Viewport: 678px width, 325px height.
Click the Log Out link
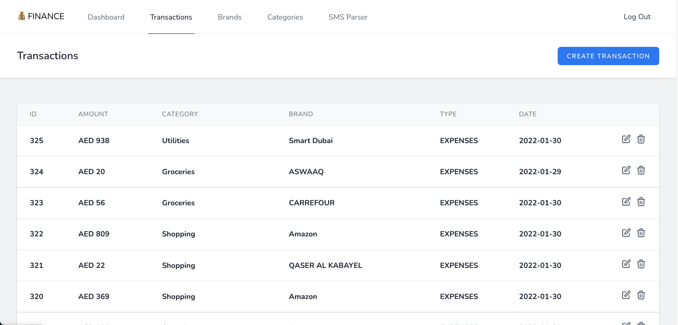click(x=637, y=17)
